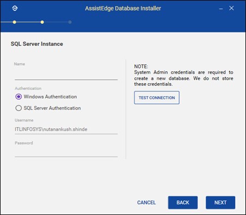This screenshot has width=246, height=215.
Task: Click the NOTE about System Admin credentials
Action: 183,75
